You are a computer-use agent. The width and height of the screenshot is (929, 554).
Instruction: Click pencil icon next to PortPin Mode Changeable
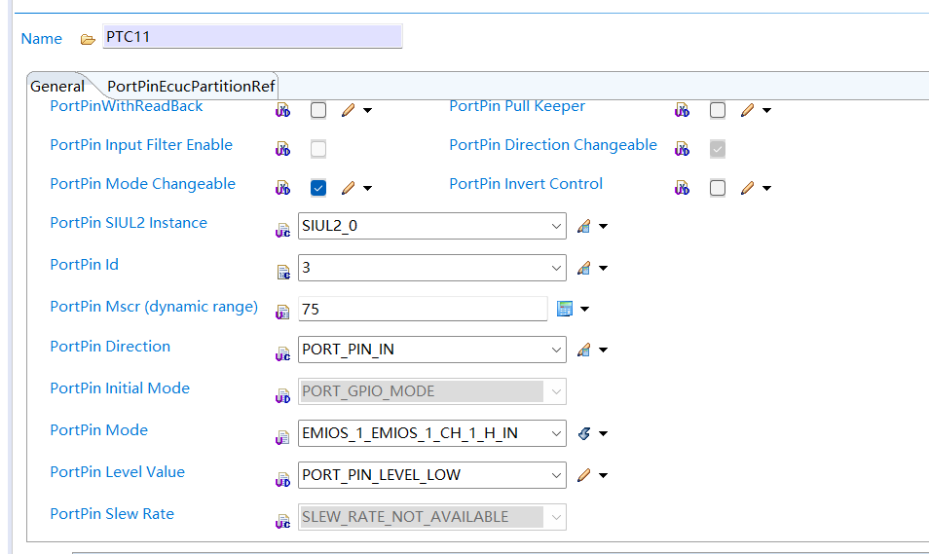348,188
